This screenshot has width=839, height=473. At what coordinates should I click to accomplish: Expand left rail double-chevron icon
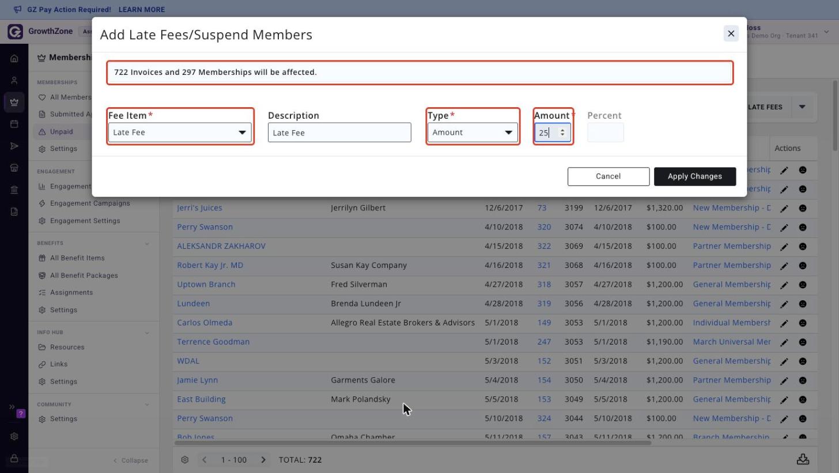pos(12,407)
